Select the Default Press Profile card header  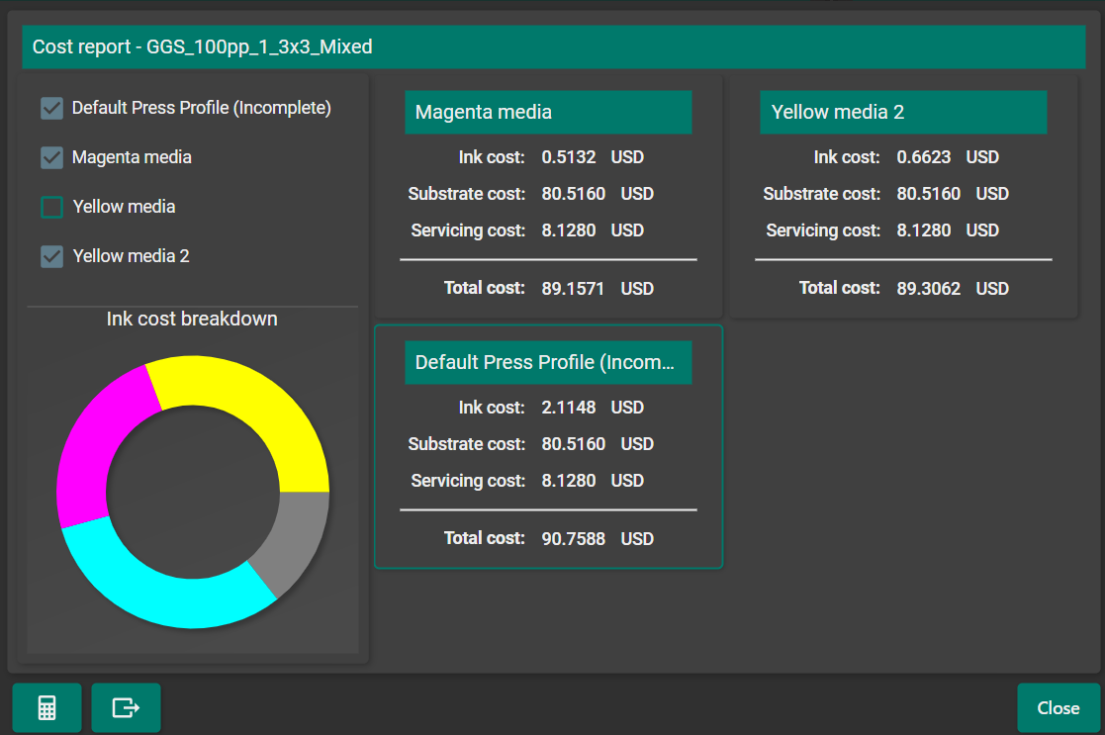click(x=548, y=363)
